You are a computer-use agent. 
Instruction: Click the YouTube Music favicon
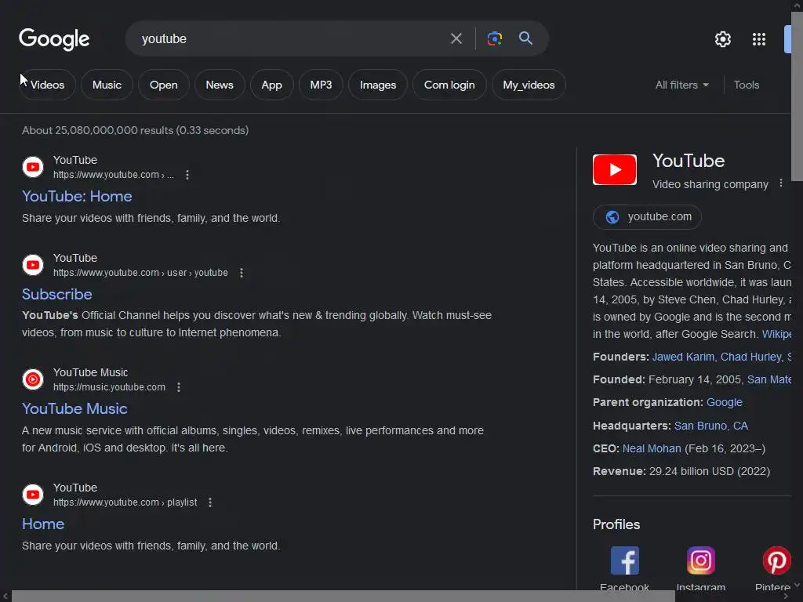[x=33, y=379]
